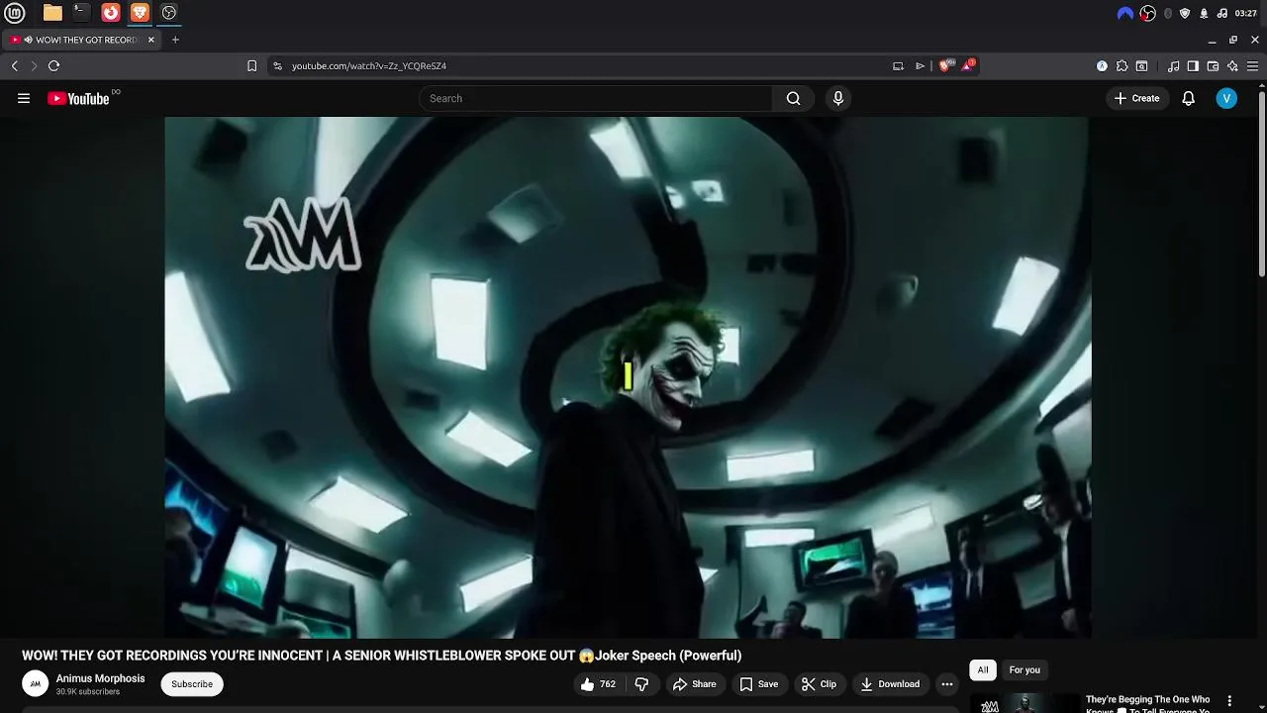Launch the Terminal from the panel
The height and width of the screenshot is (713, 1267).
point(81,13)
